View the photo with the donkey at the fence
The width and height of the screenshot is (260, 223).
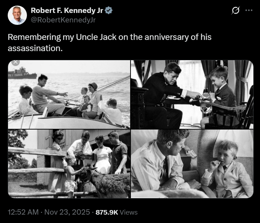pyautogui.click(x=69, y=163)
